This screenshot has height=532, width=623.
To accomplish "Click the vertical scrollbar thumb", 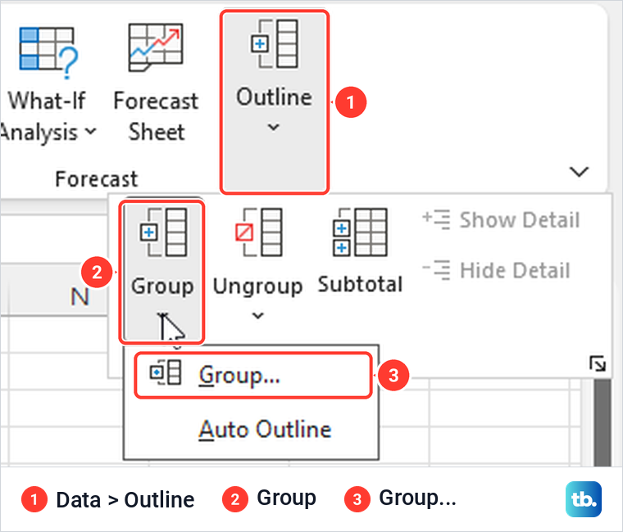I will click(x=603, y=422).
